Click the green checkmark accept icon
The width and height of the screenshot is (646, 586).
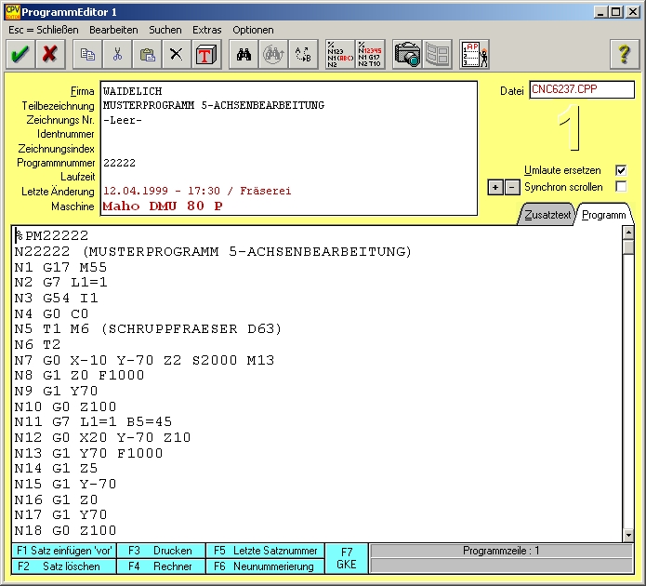click(x=20, y=54)
